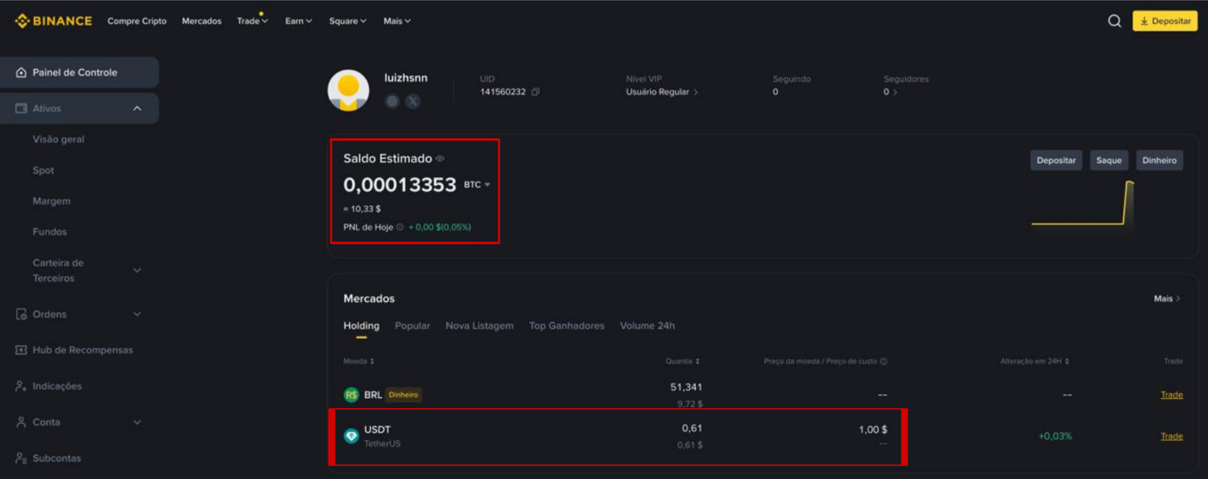
Task: Open the Volume 24h tab
Action: pyautogui.click(x=647, y=326)
